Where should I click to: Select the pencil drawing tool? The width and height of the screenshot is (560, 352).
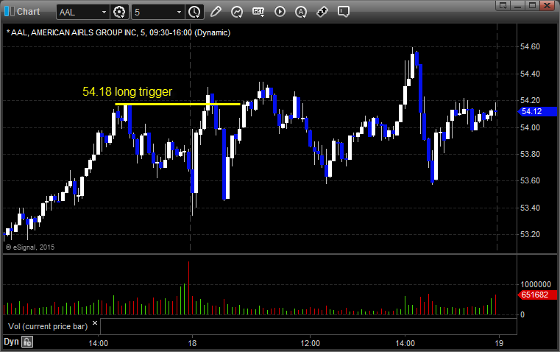[216, 12]
